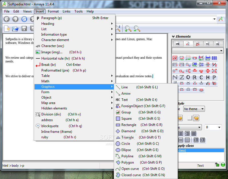Collapse the Elements panel
Image resolution: width=228 pixels, height=179 pixels.
pos(173,36)
